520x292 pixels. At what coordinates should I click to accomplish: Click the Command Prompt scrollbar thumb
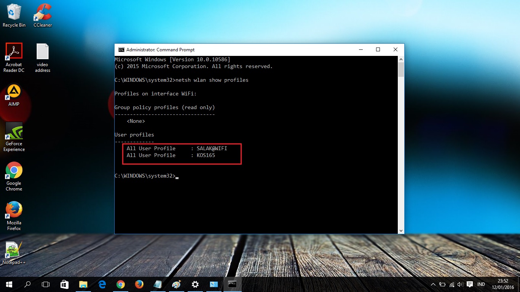(401, 70)
